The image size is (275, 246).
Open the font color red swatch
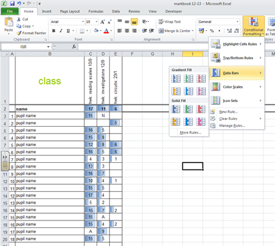(x=107, y=31)
